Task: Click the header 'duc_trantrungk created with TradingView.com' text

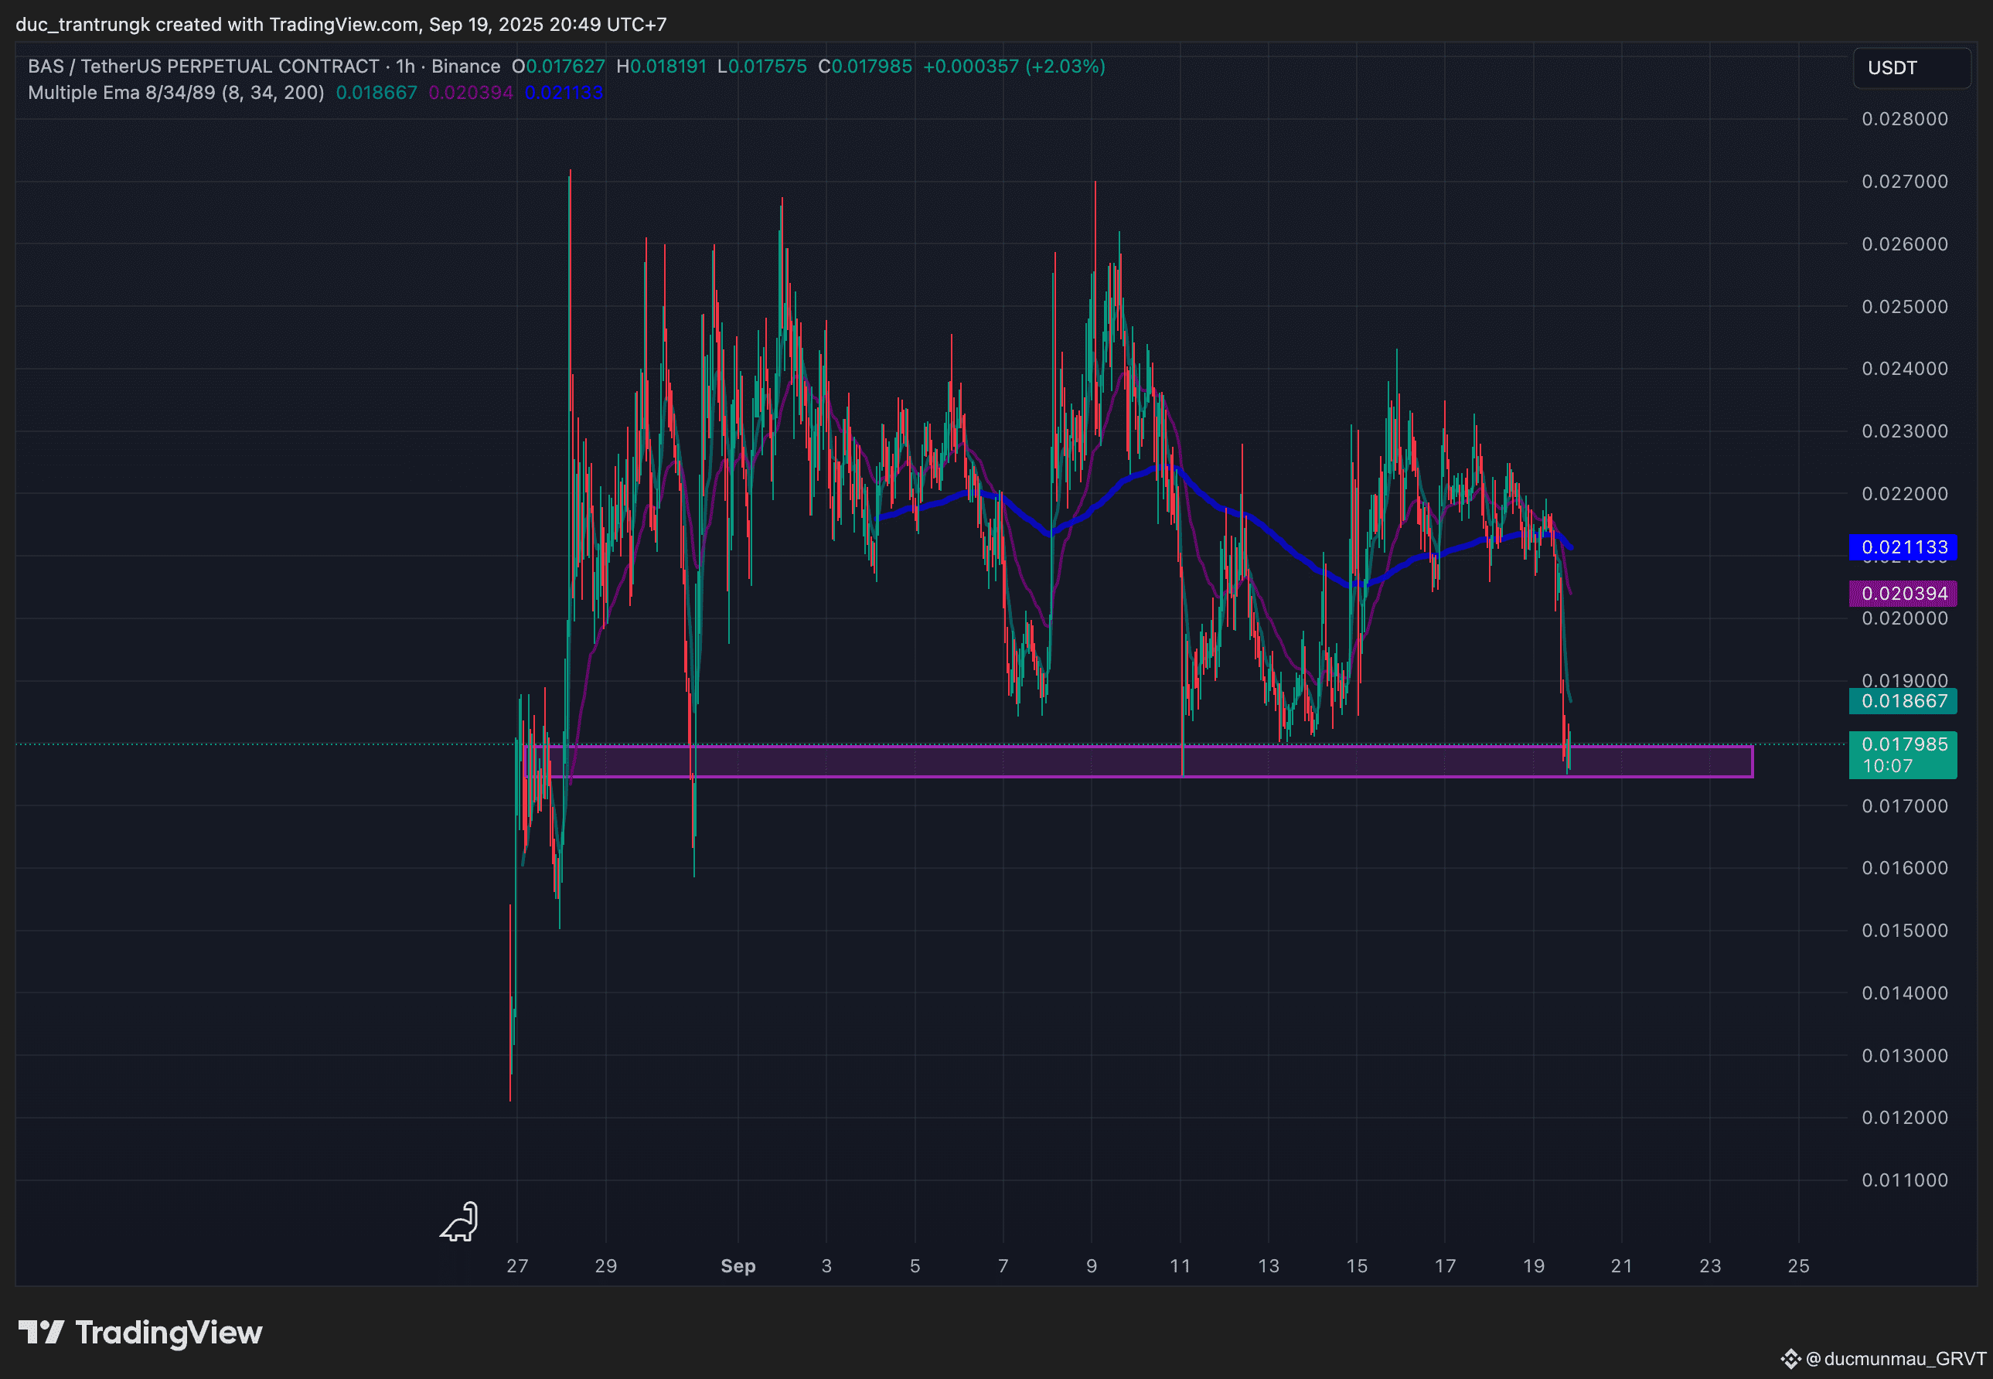Action: [x=218, y=24]
